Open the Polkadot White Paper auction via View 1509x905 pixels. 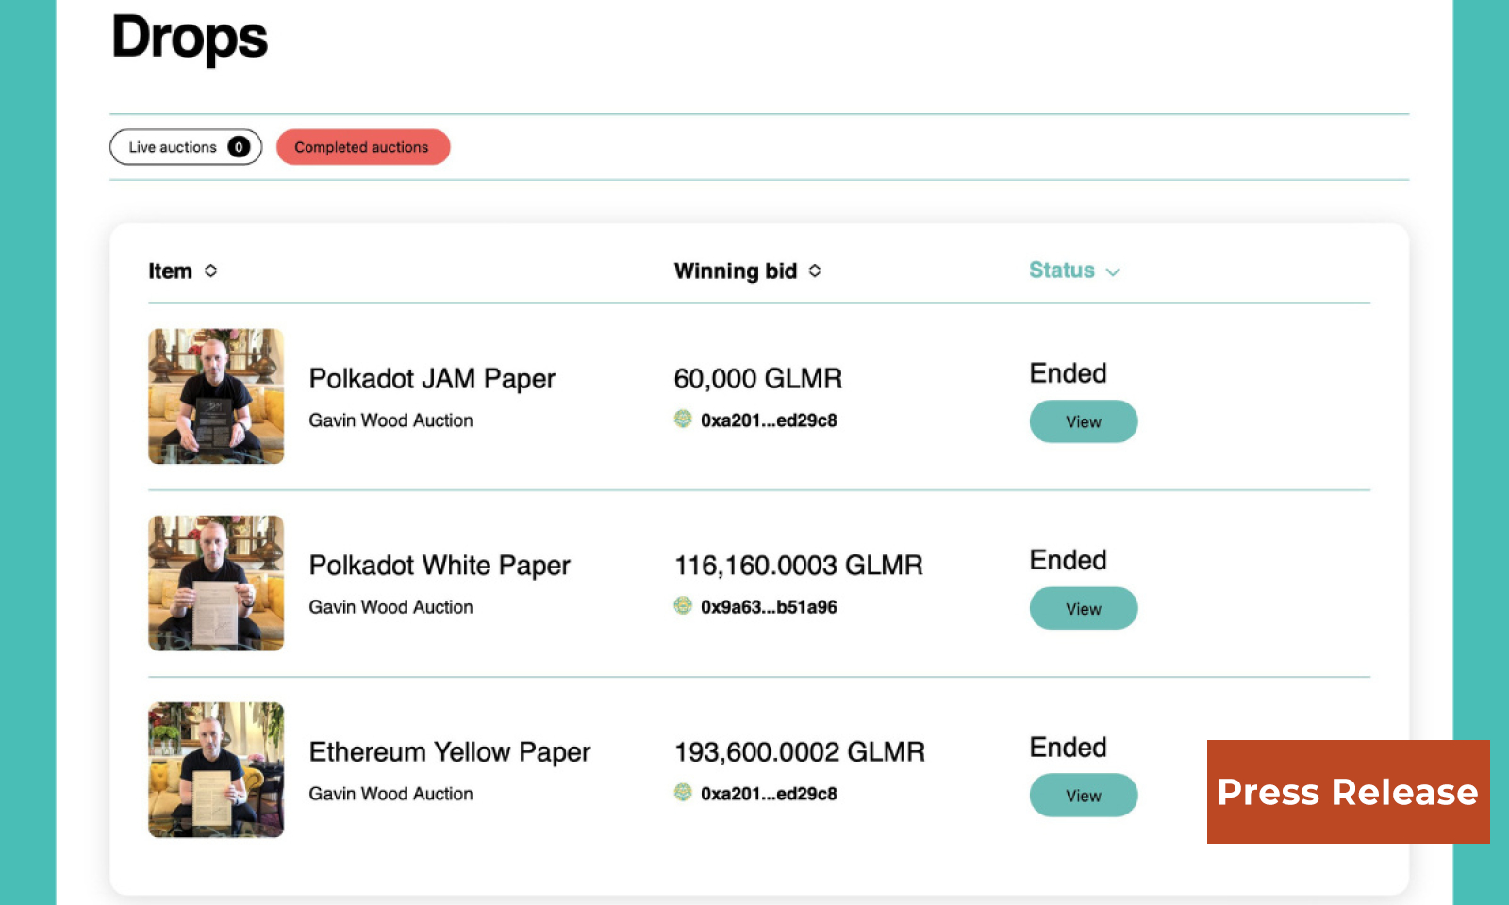(1083, 608)
